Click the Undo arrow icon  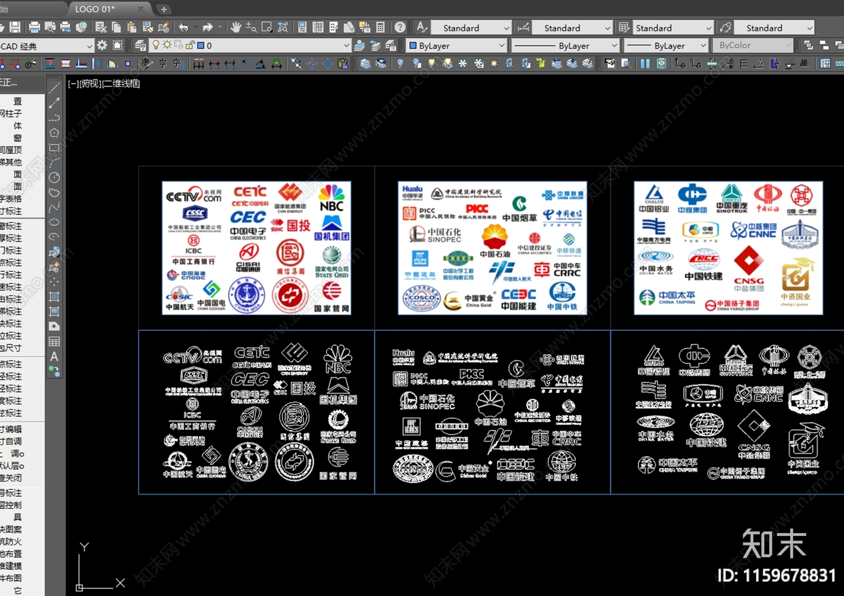(x=184, y=27)
